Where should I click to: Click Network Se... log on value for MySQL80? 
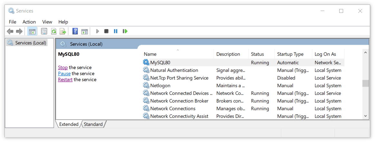[328, 63]
